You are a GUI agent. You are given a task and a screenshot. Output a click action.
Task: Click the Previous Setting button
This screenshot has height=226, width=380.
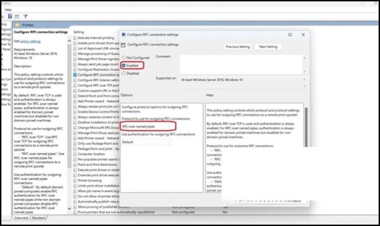(238, 47)
